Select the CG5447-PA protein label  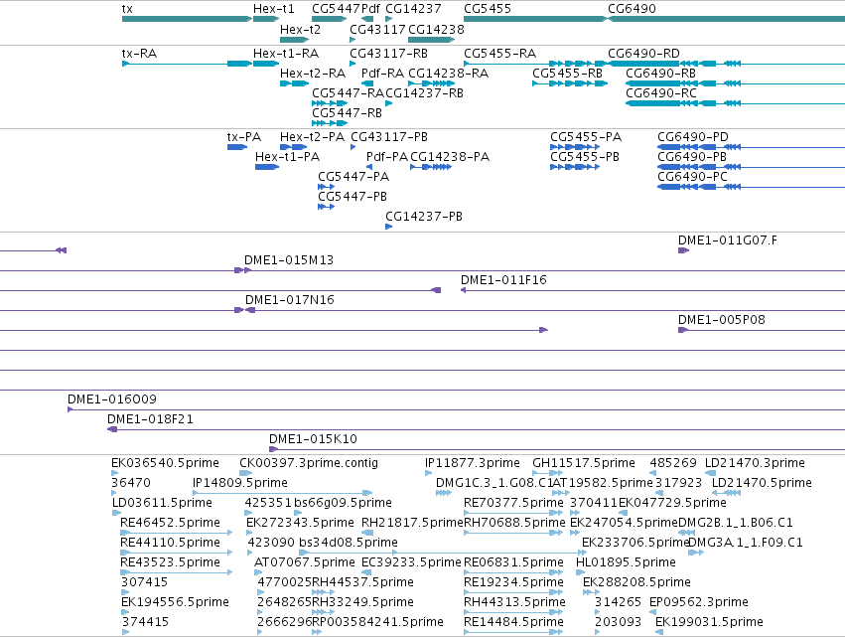coord(353,176)
